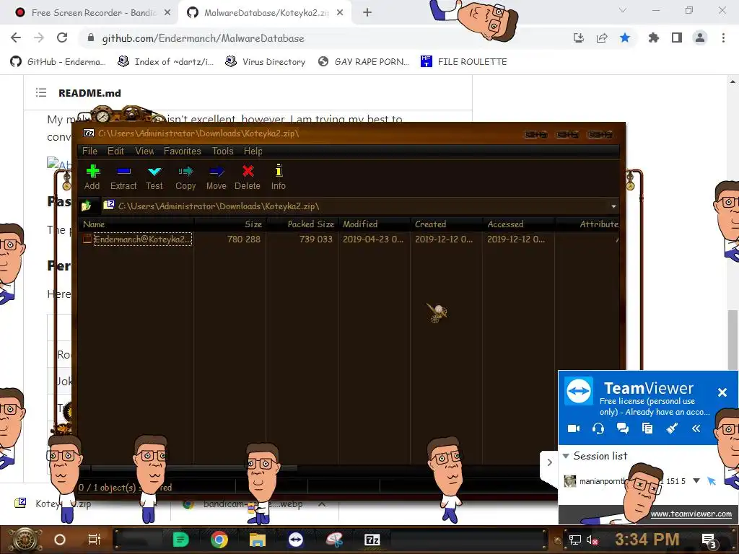The image size is (739, 554).
Task: Expand Chrome tab search chevron
Action: point(623,10)
